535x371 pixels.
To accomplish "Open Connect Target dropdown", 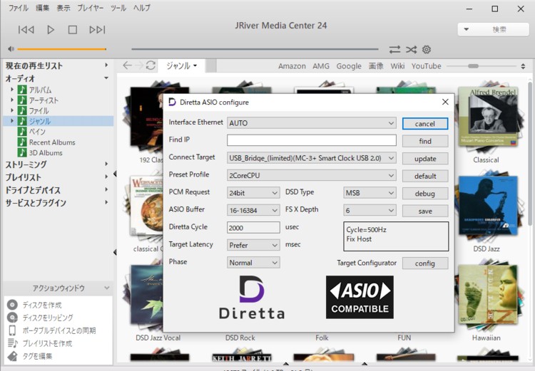I will tap(312, 158).
